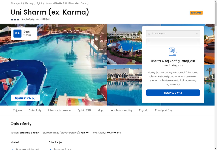This screenshot has height=150, width=217.
Task: Click the vertical page scrollbar
Action: point(216,75)
